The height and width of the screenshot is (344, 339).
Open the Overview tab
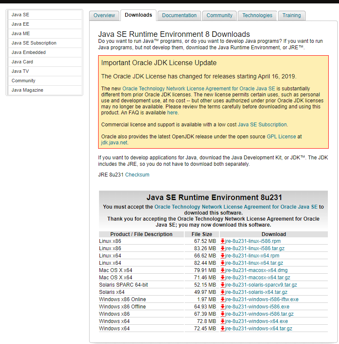104,15
